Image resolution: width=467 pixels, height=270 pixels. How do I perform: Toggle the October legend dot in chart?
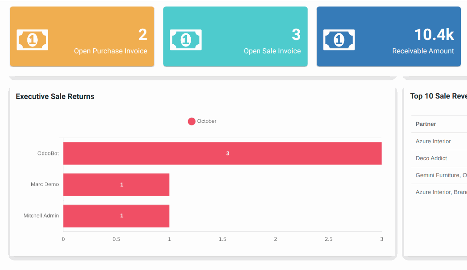coord(192,121)
